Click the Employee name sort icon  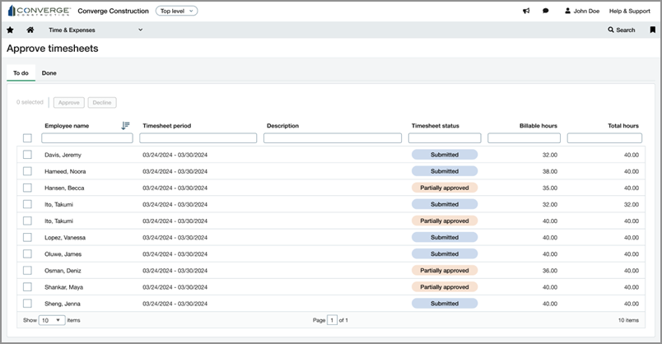(125, 126)
